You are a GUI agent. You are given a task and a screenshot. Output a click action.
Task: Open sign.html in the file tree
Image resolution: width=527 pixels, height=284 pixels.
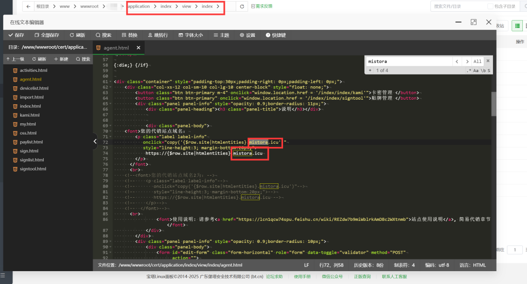(29, 151)
